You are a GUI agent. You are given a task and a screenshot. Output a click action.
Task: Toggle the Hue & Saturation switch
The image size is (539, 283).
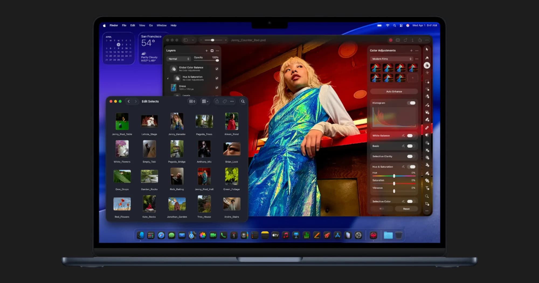pos(412,167)
